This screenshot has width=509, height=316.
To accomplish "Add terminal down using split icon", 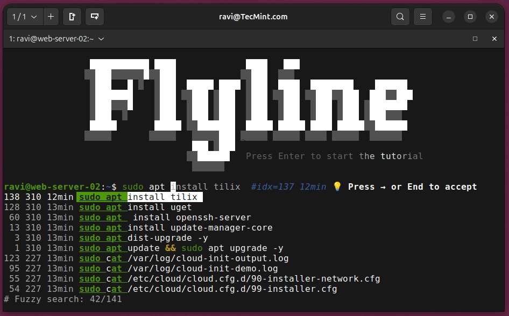I will 95,17.
